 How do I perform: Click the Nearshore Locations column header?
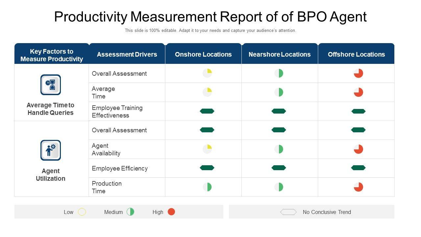tap(280, 54)
